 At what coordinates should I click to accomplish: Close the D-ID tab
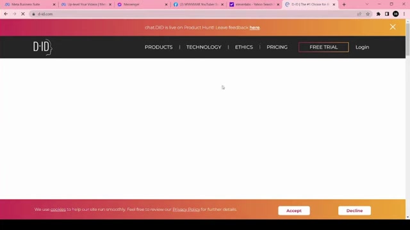(334, 4)
